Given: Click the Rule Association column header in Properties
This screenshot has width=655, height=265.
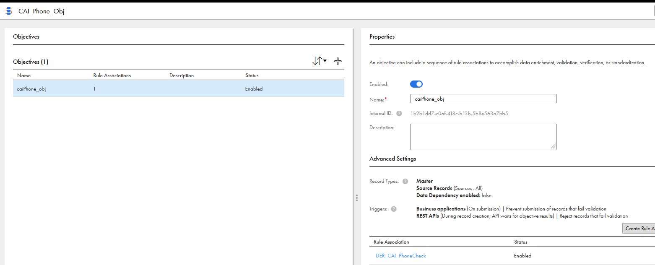Looking at the screenshot, I should pos(391,242).
